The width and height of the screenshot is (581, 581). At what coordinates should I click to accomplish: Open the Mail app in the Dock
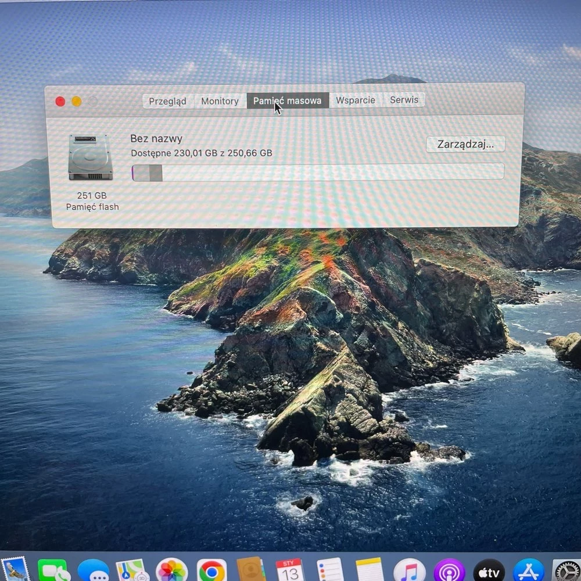click(15, 569)
